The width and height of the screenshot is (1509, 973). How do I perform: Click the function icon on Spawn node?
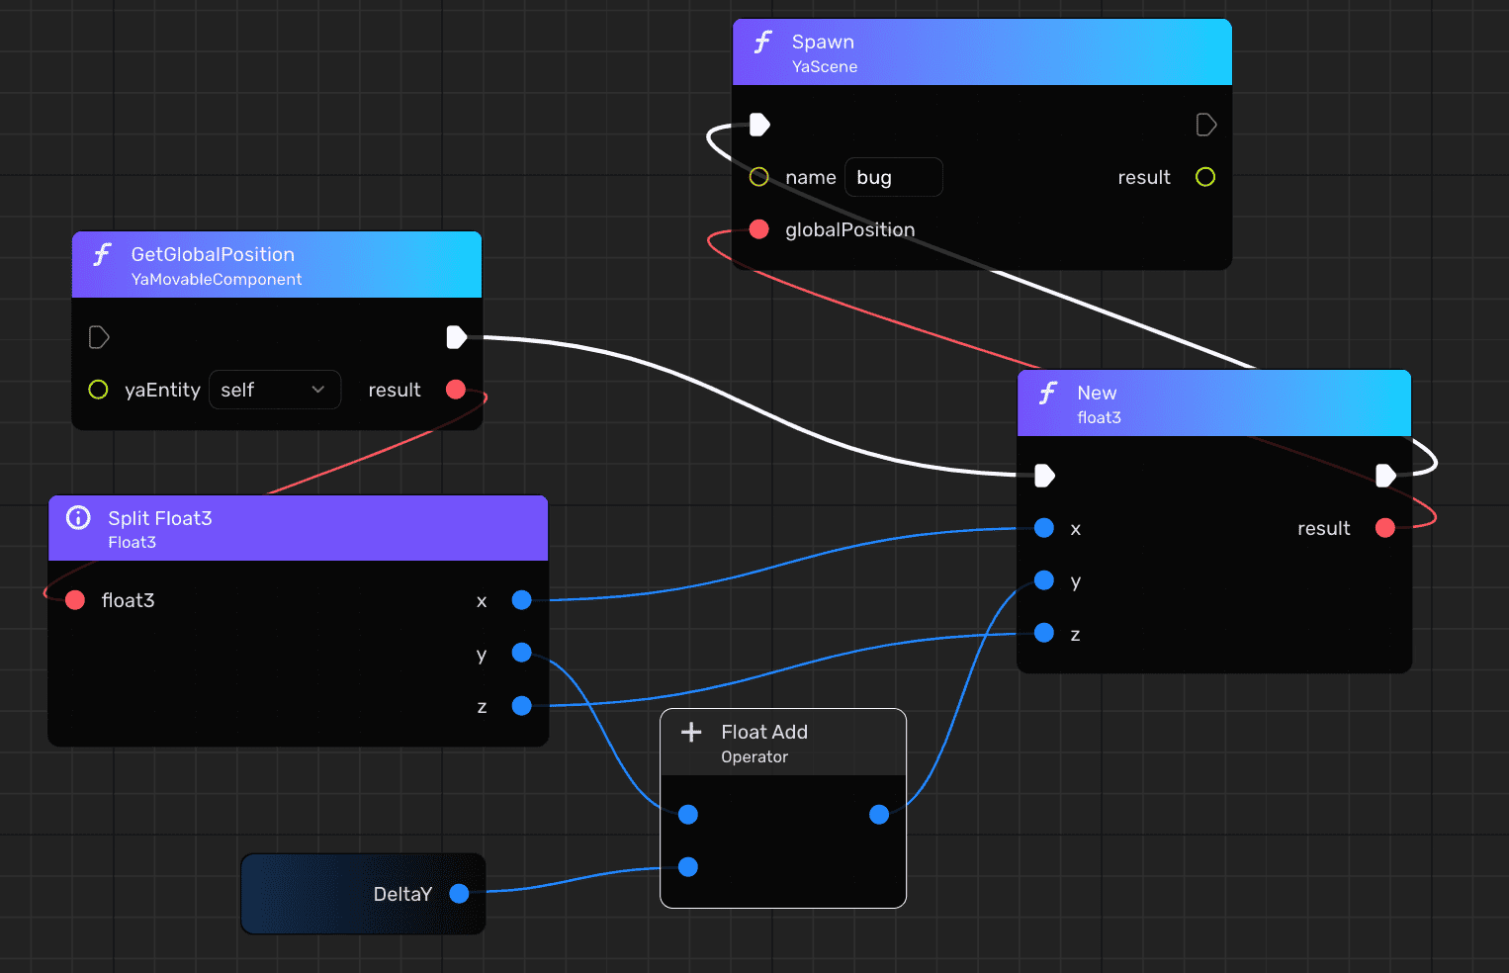point(762,43)
